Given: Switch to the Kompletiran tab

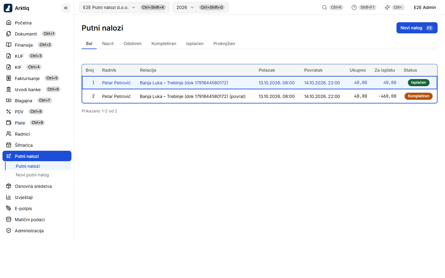Looking at the screenshot, I should 164,44.
